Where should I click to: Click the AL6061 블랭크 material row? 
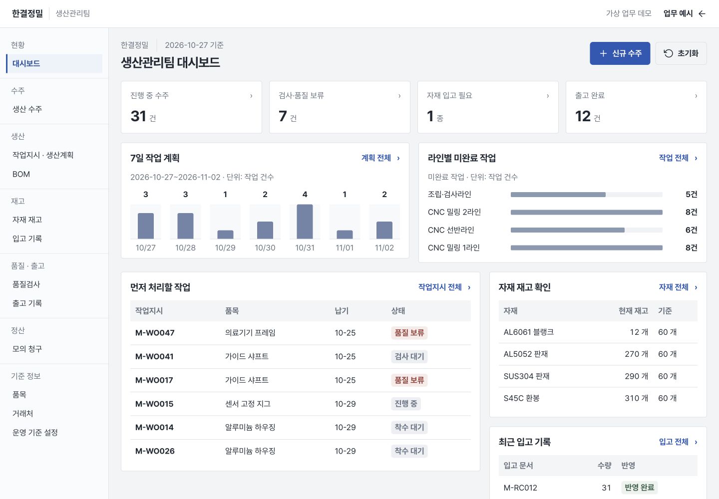pos(598,332)
